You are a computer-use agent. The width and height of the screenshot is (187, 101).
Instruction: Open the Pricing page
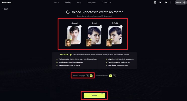[68, 2]
